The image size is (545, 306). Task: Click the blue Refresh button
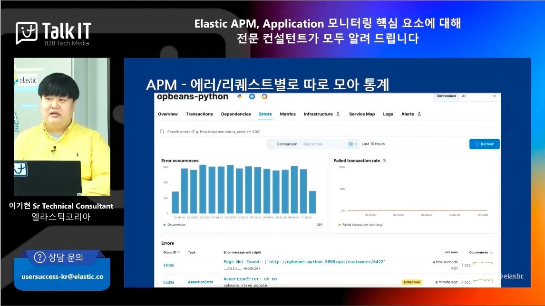(x=484, y=144)
